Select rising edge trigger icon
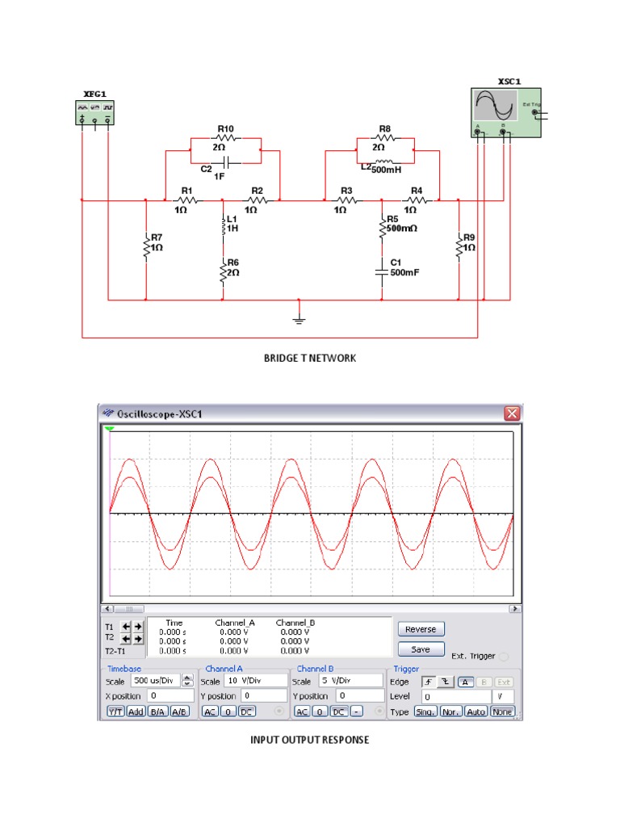The image size is (620, 827). click(x=429, y=682)
